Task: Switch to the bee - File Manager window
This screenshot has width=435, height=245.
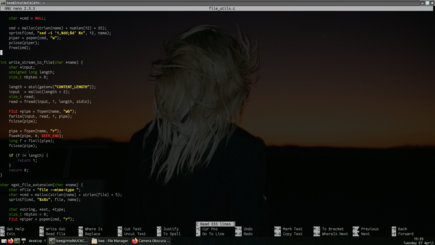Action: (x=110, y=241)
